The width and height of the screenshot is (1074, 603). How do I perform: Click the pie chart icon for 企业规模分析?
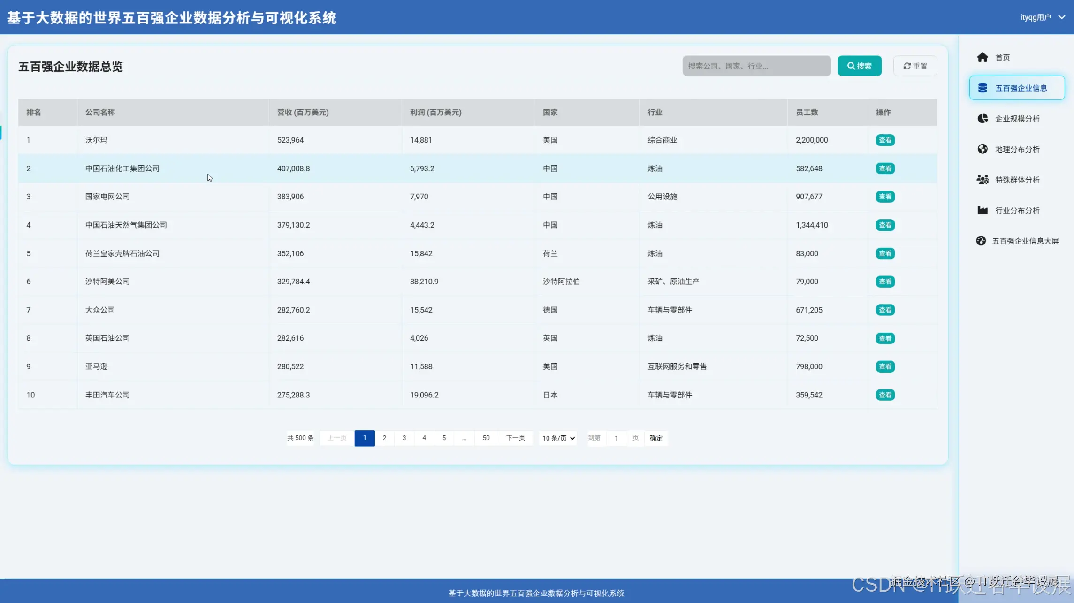[x=983, y=118]
